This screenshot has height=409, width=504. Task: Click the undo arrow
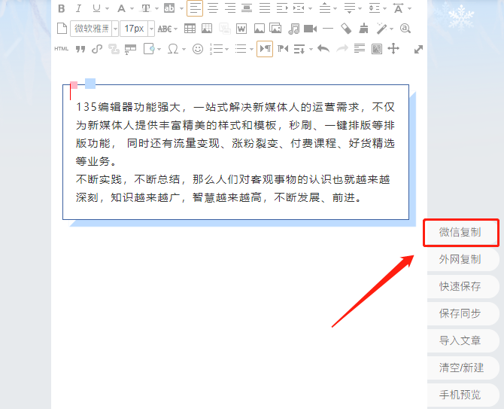click(x=323, y=49)
